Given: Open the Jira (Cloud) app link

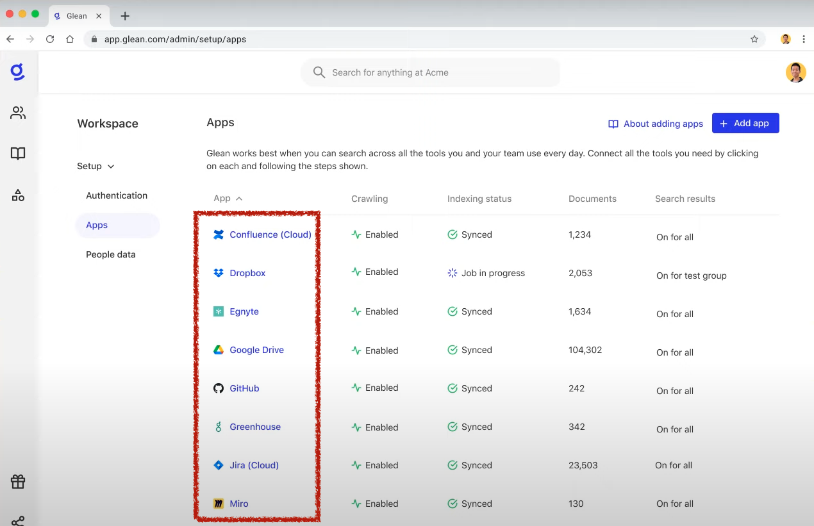Looking at the screenshot, I should point(254,465).
